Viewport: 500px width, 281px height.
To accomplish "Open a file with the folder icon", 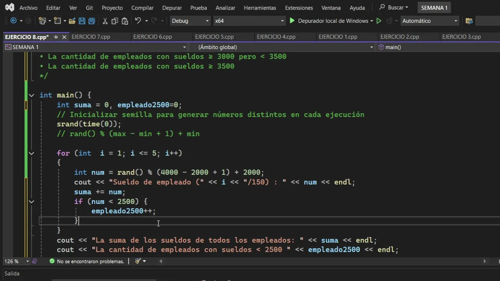I will [72, 21].
